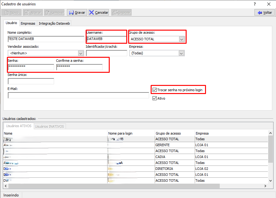Click the up arrow of the vertical scrollbar
Viewport: 276px width, 198px height.
[x=271, y=133]
